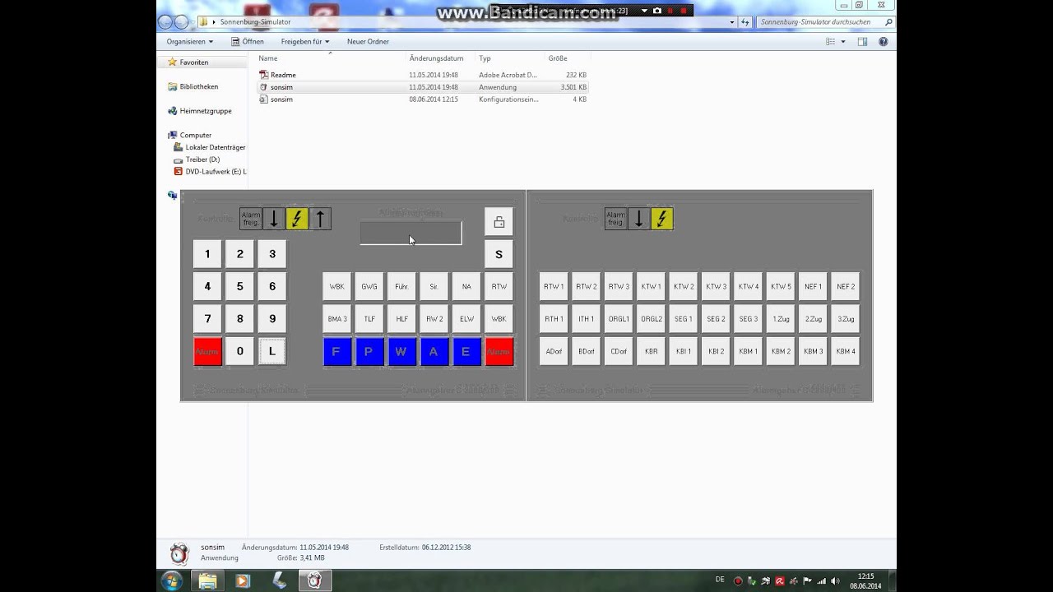Select the ELW button
Image resolution: width=1053 pixels, height=592 pixels.
[x=466, y=319]
